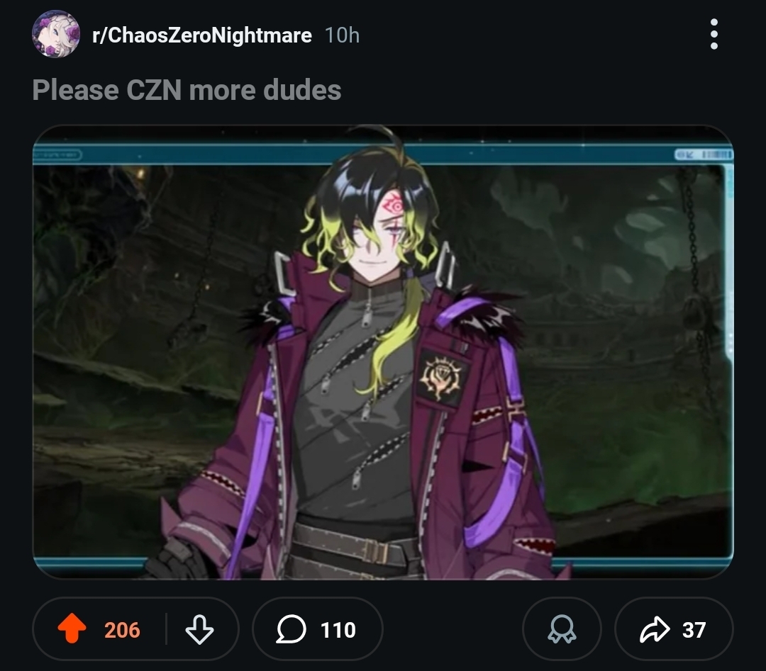Screen dimensions: 766x671
Task: Click the 206 upvote count
Action: coord(122,629)
